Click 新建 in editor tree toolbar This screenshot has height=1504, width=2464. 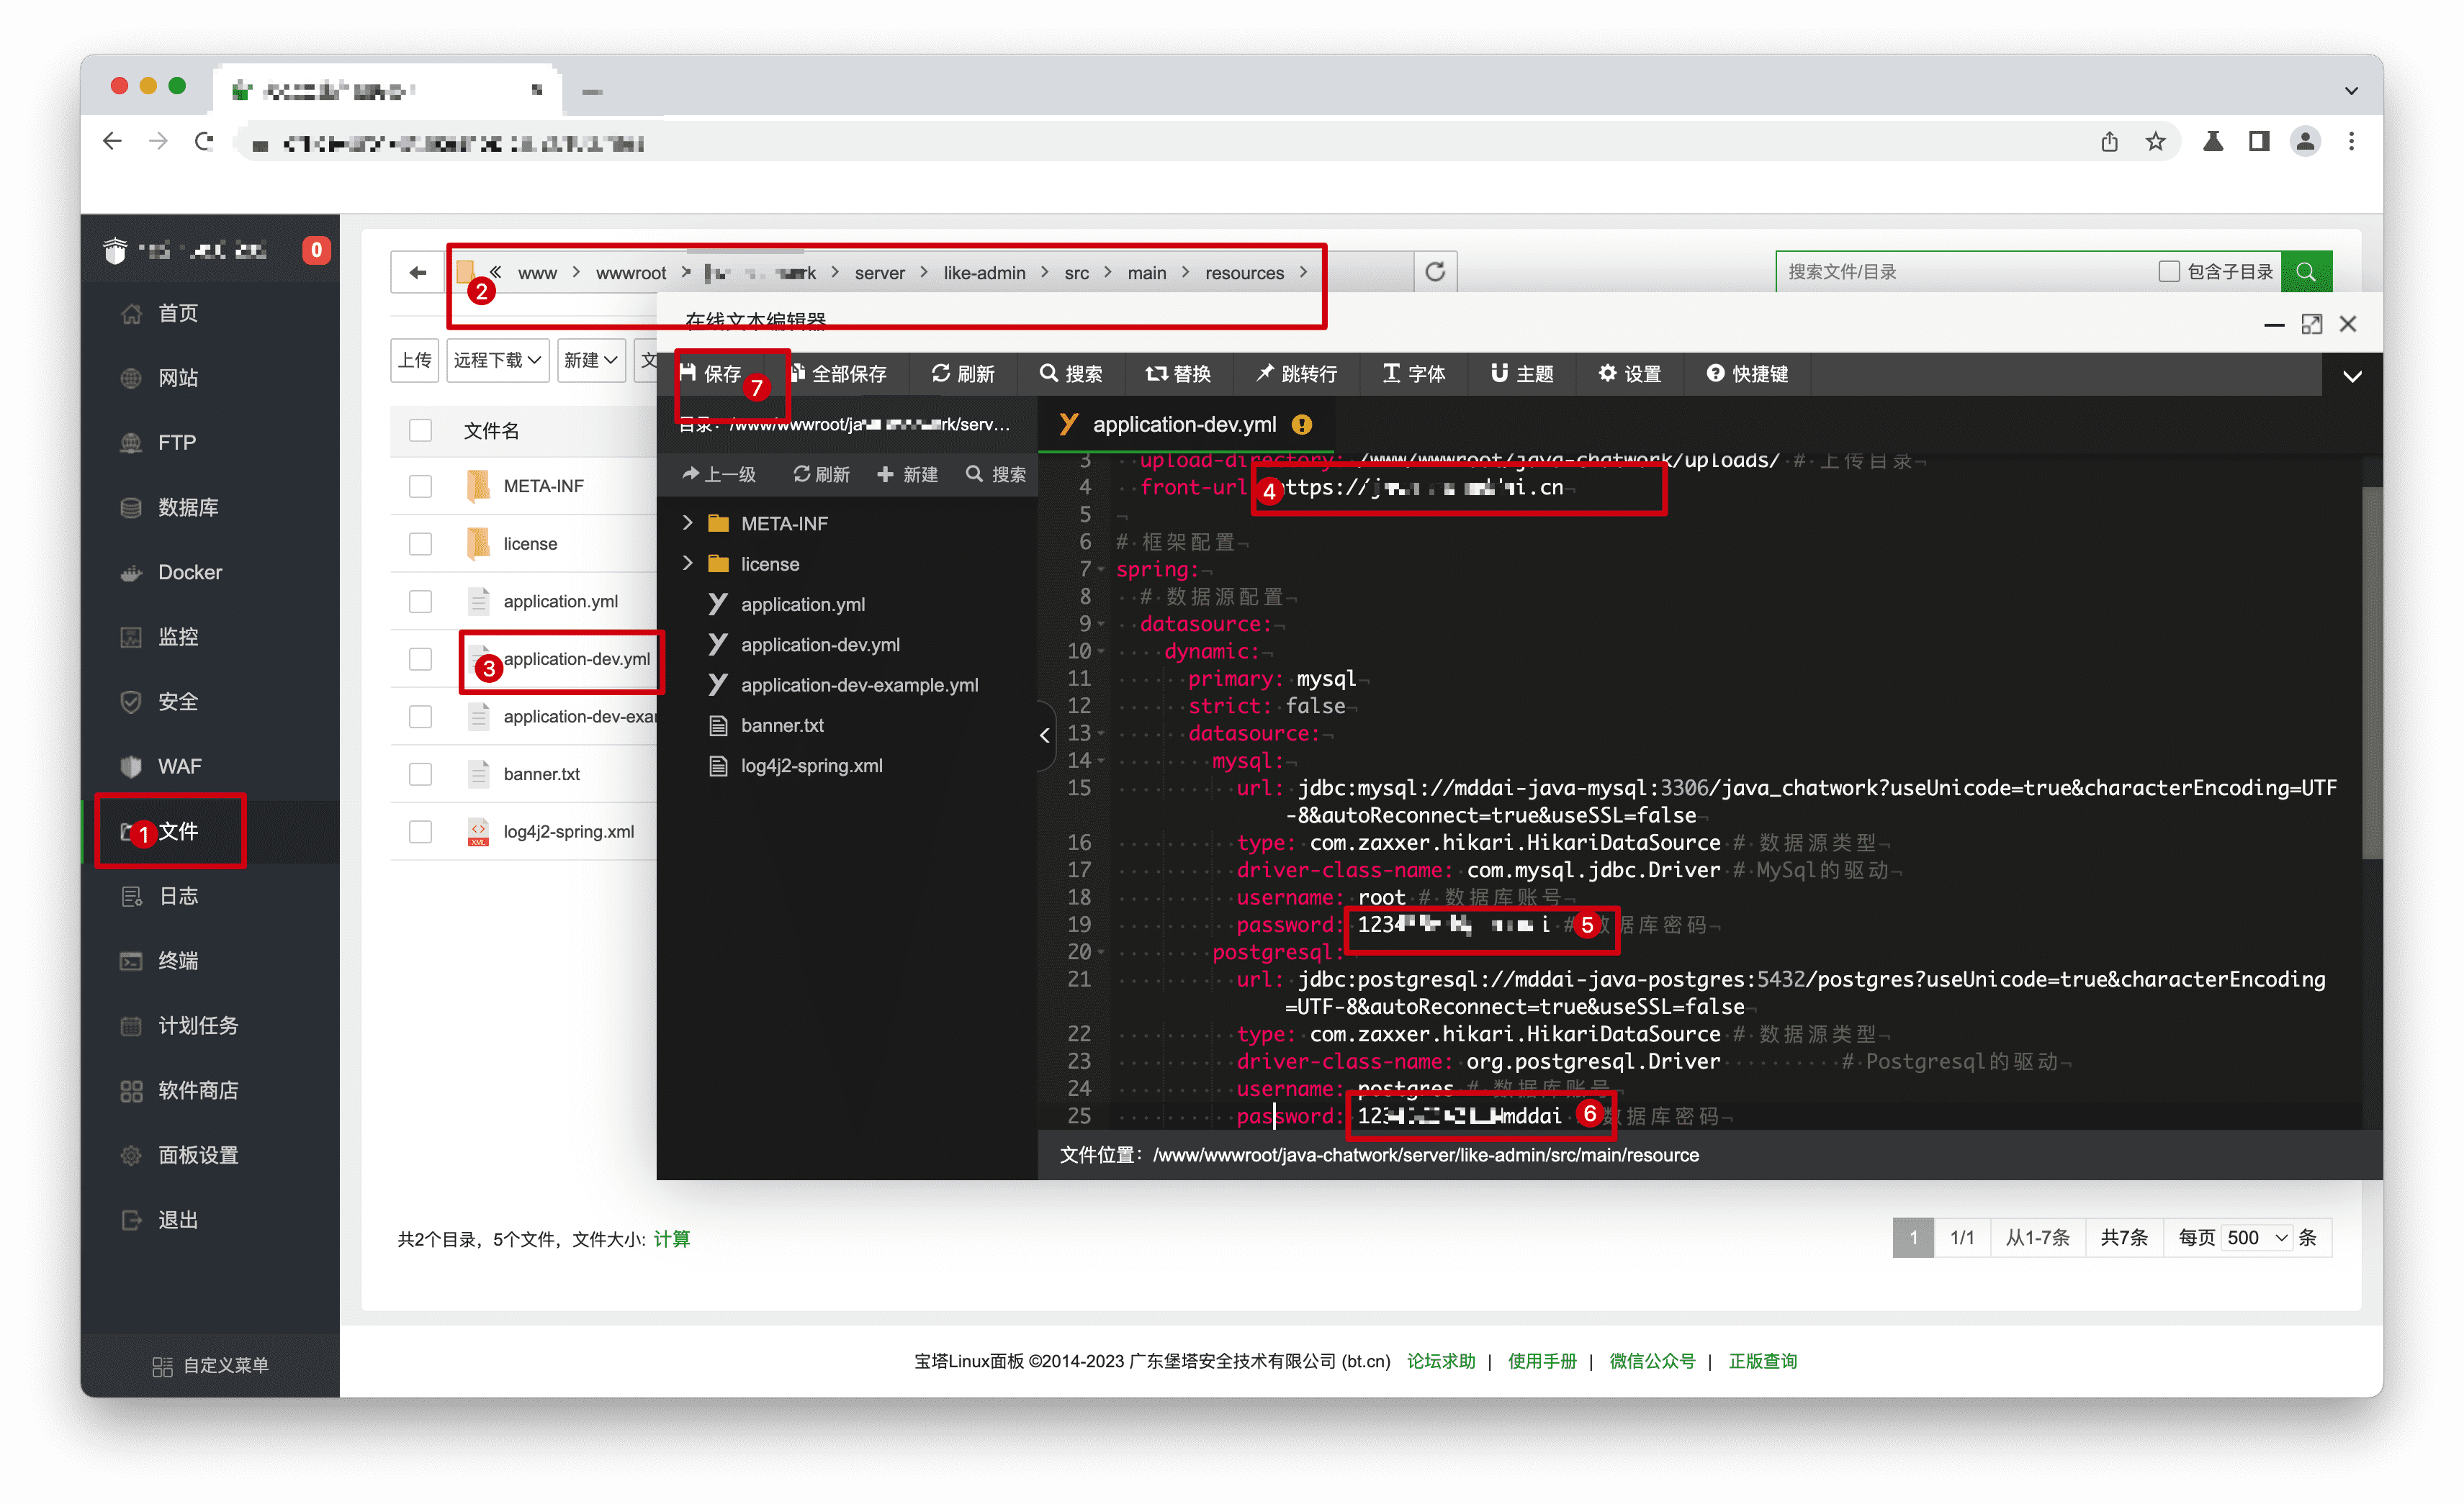[x=907, y=474]
